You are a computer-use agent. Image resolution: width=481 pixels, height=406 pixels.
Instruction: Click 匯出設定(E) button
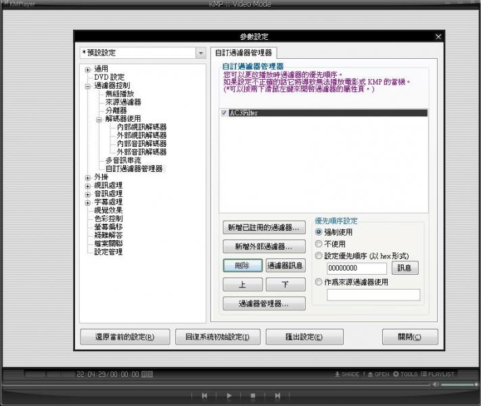pos(304,337)
